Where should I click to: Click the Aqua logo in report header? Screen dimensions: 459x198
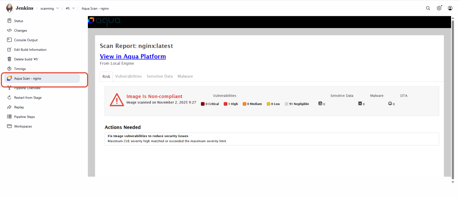click(104, 21)
